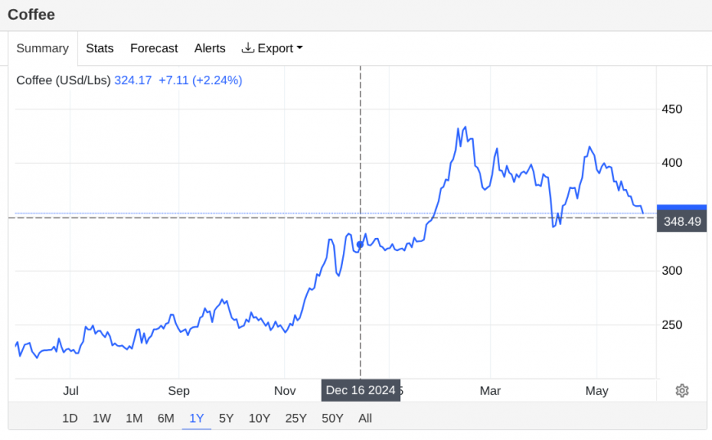
Task: Click the 324.17 current price value
Action: (133, 80)
